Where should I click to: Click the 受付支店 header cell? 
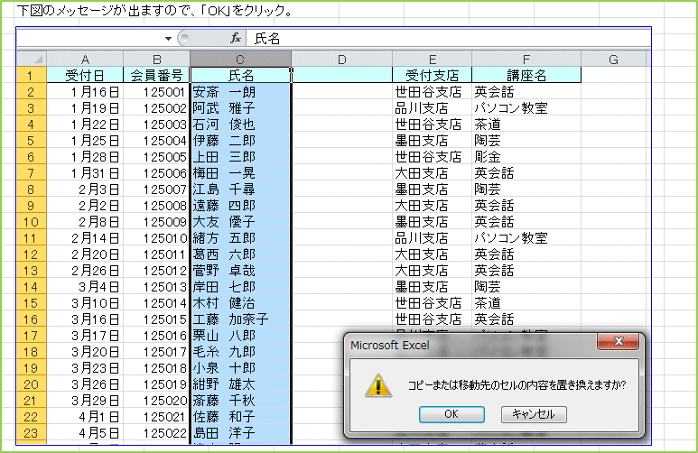[432, 75]
